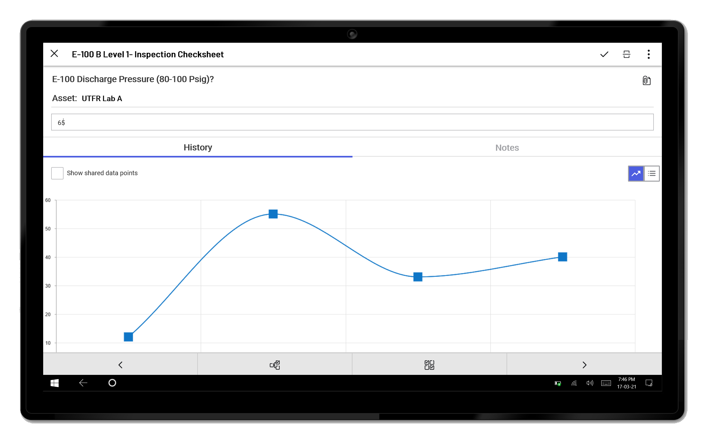The height and width of the screenshot is (438, 705).
Task: Click the Cortana circle icon on taskbar
Action: tap(112, 383)
